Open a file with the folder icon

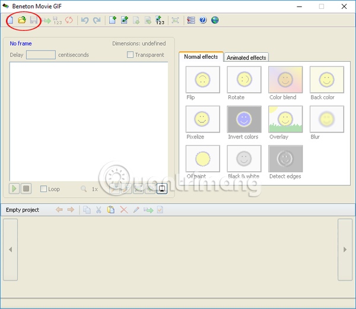click(22, 20)
